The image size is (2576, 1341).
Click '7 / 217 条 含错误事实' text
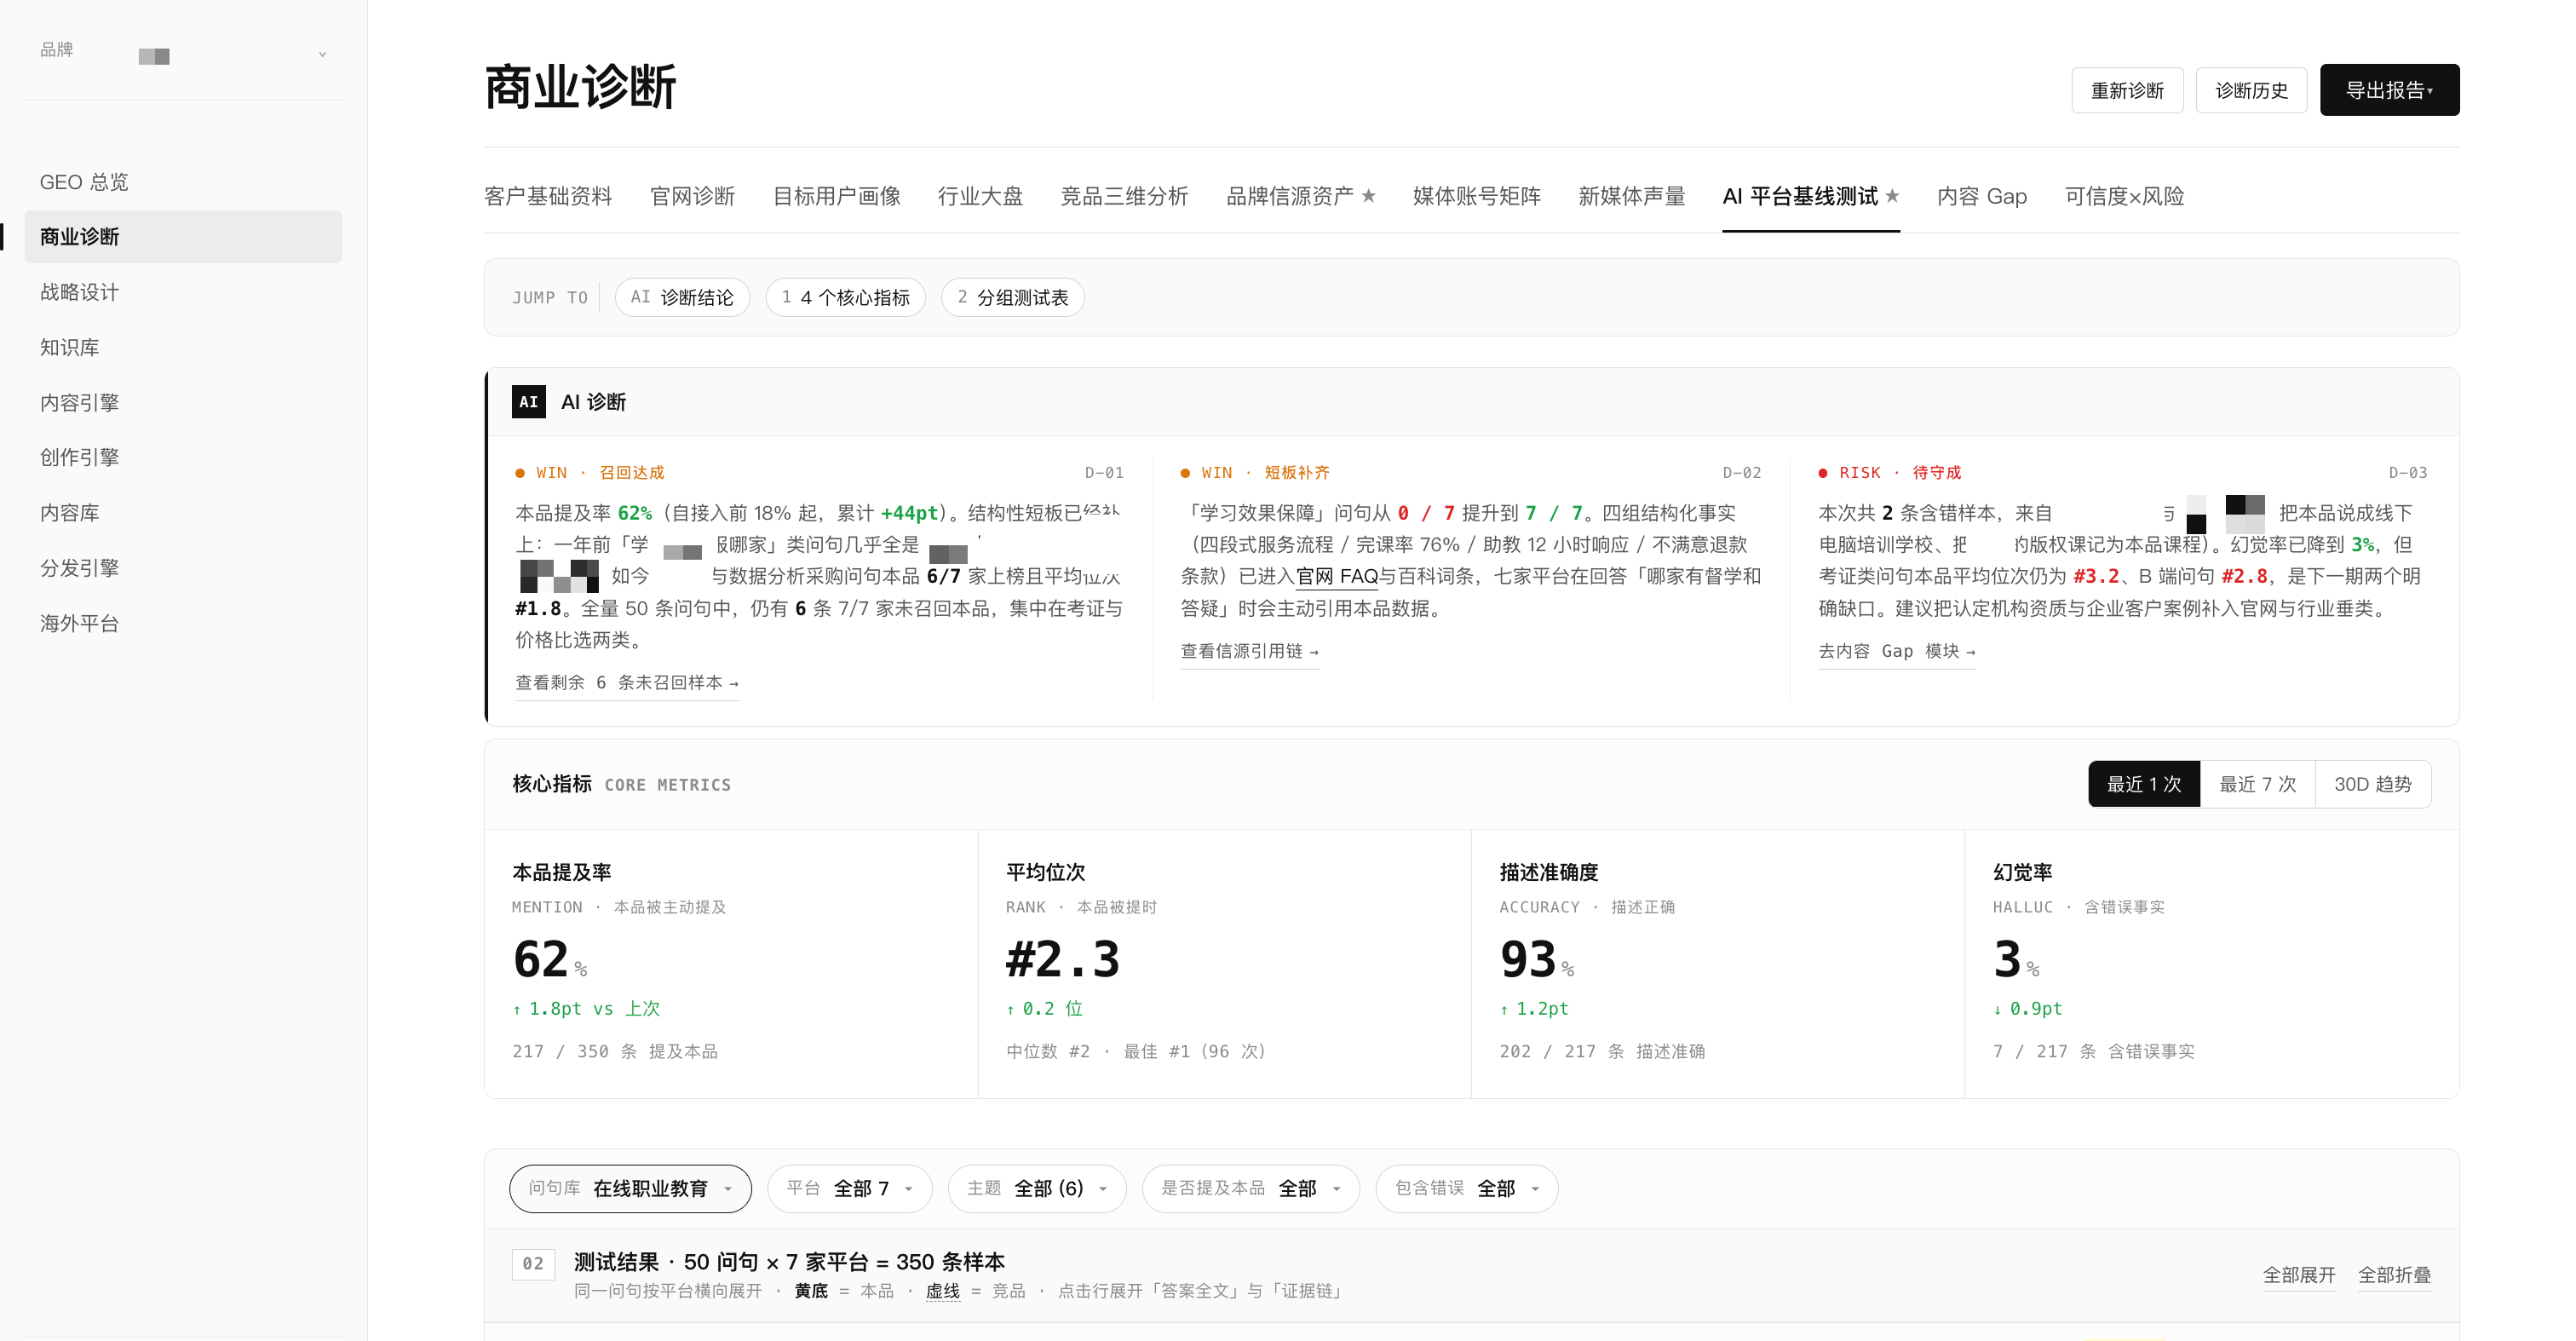point(2093,1051)
